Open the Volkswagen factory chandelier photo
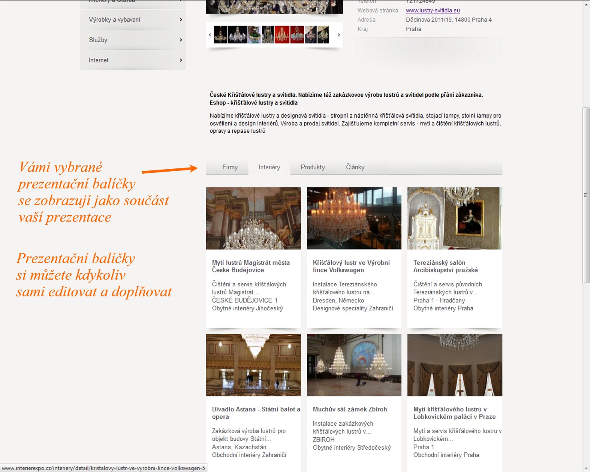 point(354,218)
